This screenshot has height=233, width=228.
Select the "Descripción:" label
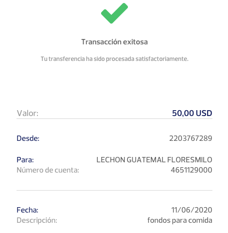point(37,220)
